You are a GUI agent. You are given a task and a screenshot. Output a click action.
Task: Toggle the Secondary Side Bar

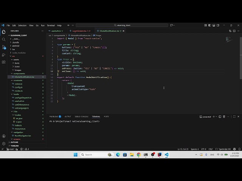(218, 25)
